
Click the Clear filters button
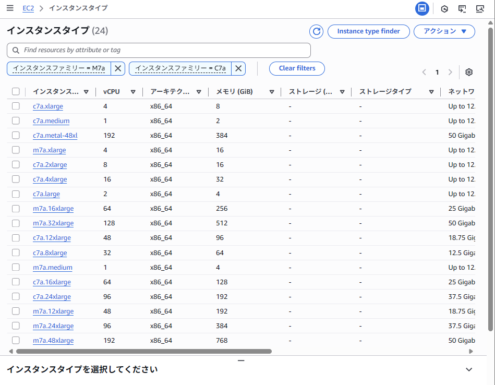pyautogui.click(x=297, y=68)
